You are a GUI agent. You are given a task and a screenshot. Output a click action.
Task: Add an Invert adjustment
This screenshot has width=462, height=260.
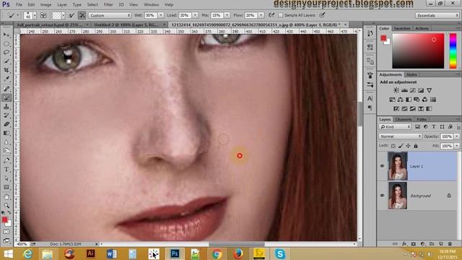(396, 109)
